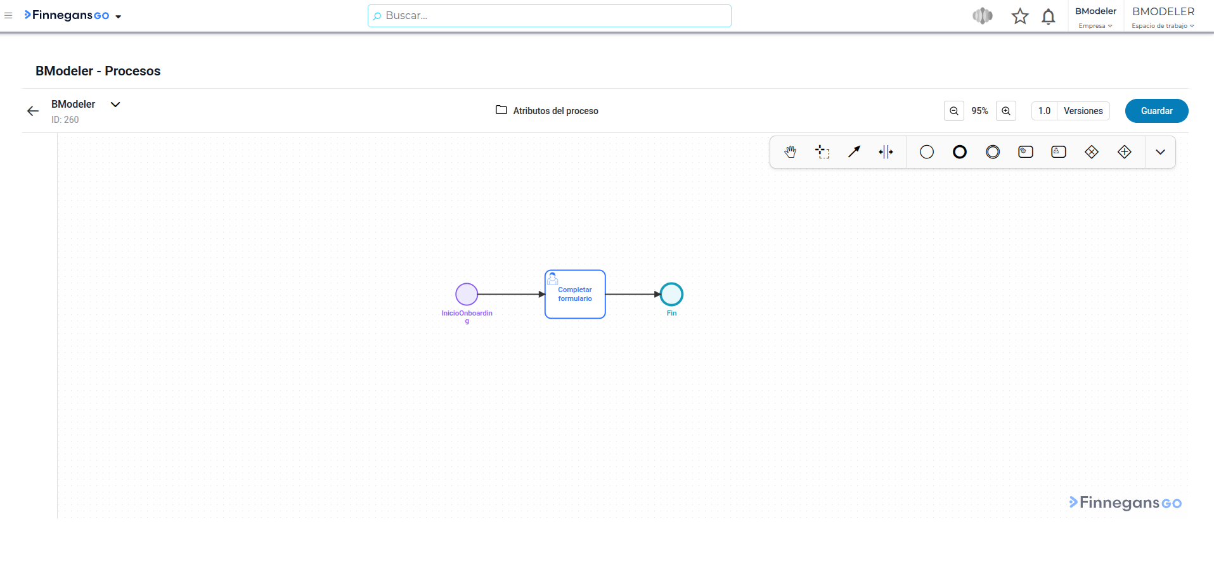This screenshot has height=574, width=1214.
Task: Add an end event thick circle
Action: click(960, 152)
